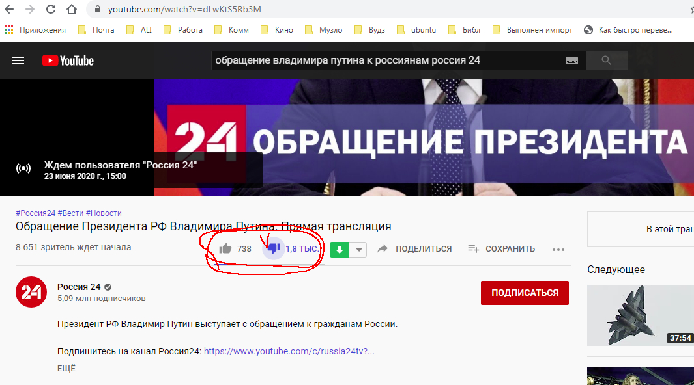Open the Как быстро переве... bookmark
The height and width of the screenshot is (385, 694).
point(628,29)
